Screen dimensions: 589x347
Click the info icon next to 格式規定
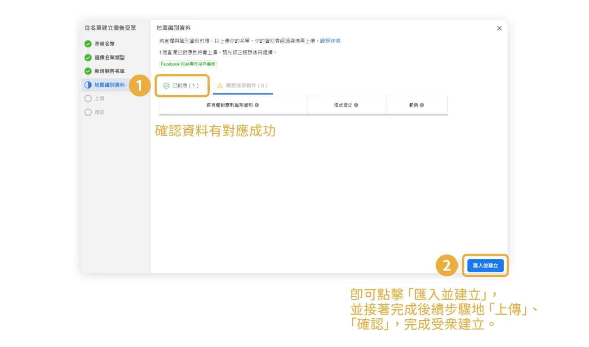(x=356, y=105)
